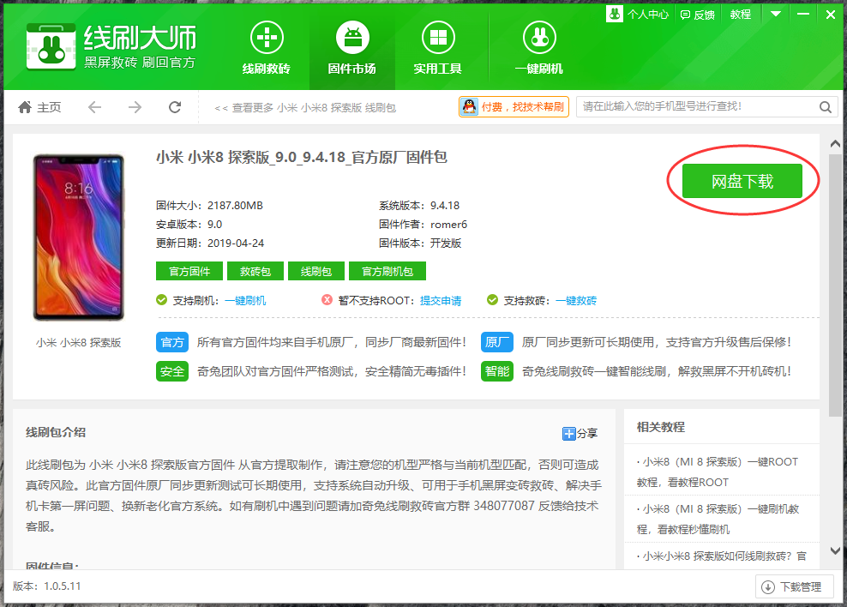Click the green check icon beside 支持救砖
847x607 pixels.
click(x=492, y=300)
